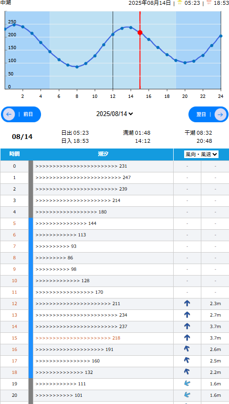Click the sunrise icon beside 05:23
Screen dimensions: 229x404
pyautogui.click(x=179, y=2)
